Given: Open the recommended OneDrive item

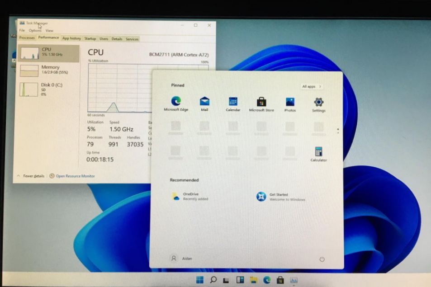Looking at the screenshot, I should pos(189,196).
